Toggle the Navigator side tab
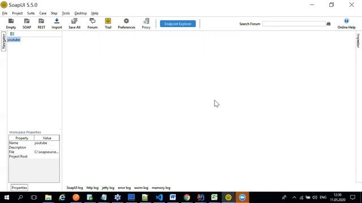 tap(3, 41)
